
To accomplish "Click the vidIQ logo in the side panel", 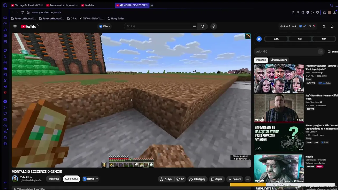I will coord(259,39).
